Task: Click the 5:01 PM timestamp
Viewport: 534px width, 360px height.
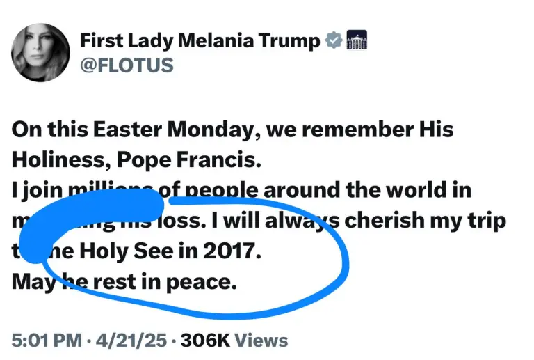Action: coord(46,341)
